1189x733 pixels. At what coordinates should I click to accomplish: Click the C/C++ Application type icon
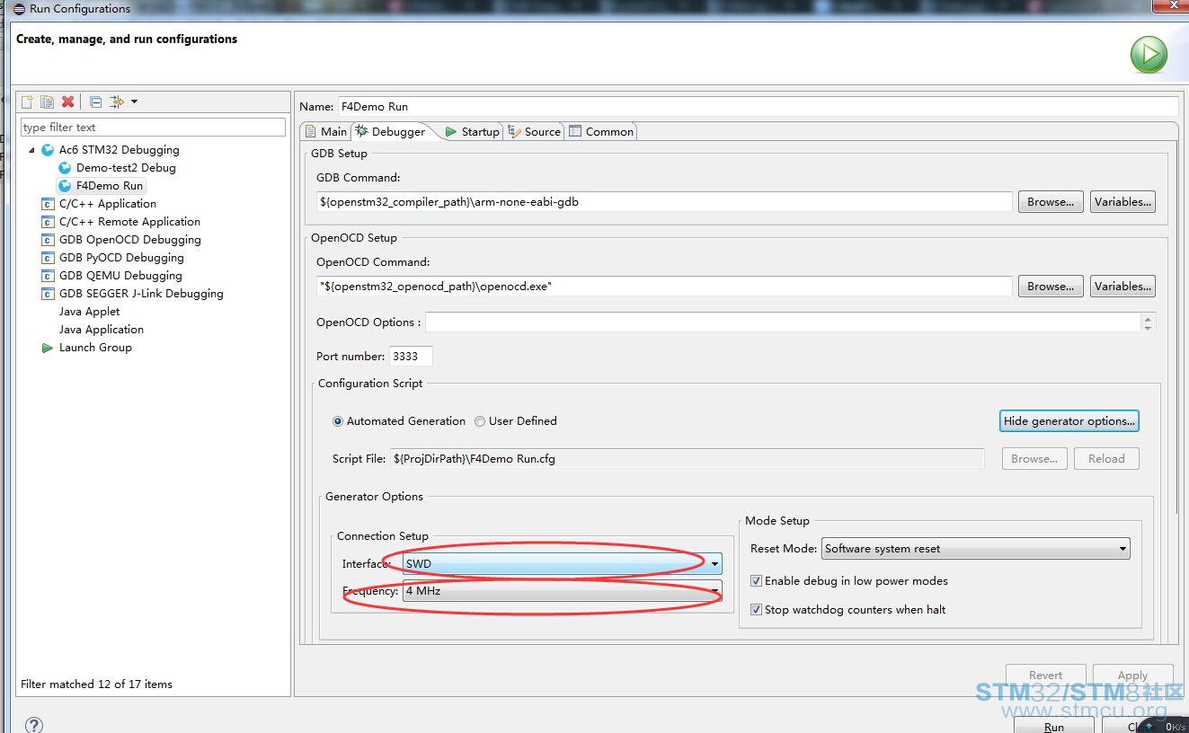coord(48,204)
